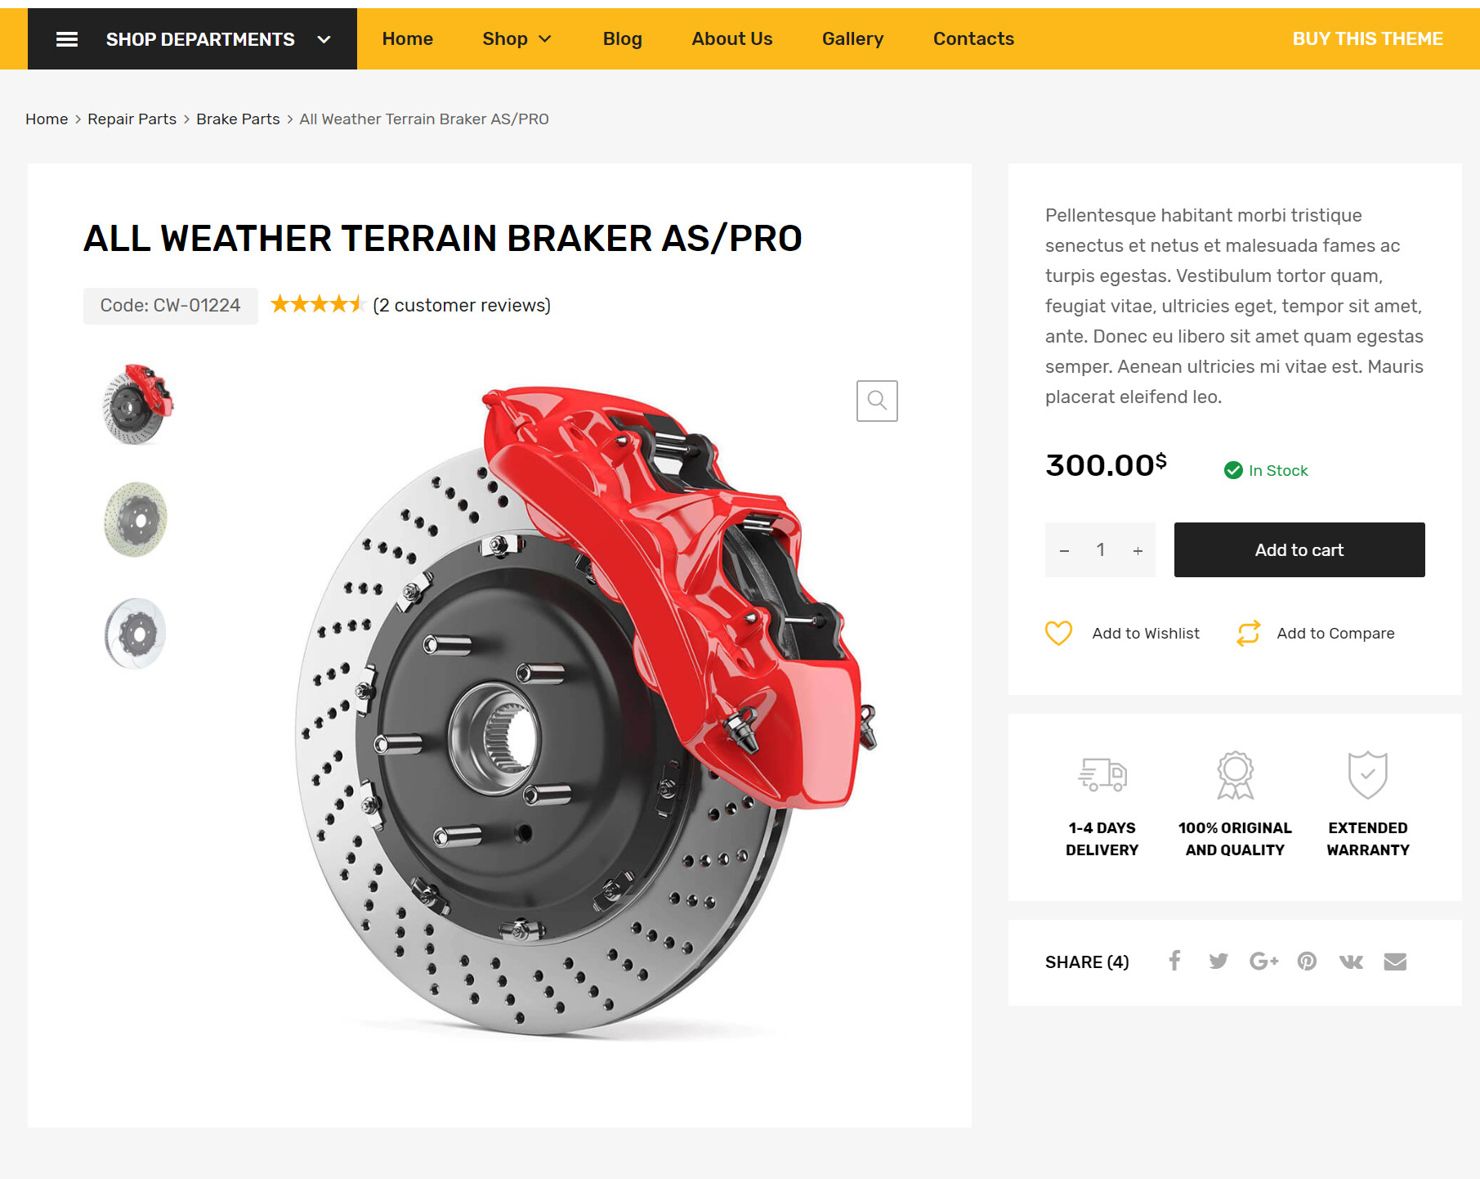The height and width of the screenshot is (1179, 1480).
Task: Click the Add to cart button
Action: 1299,549
